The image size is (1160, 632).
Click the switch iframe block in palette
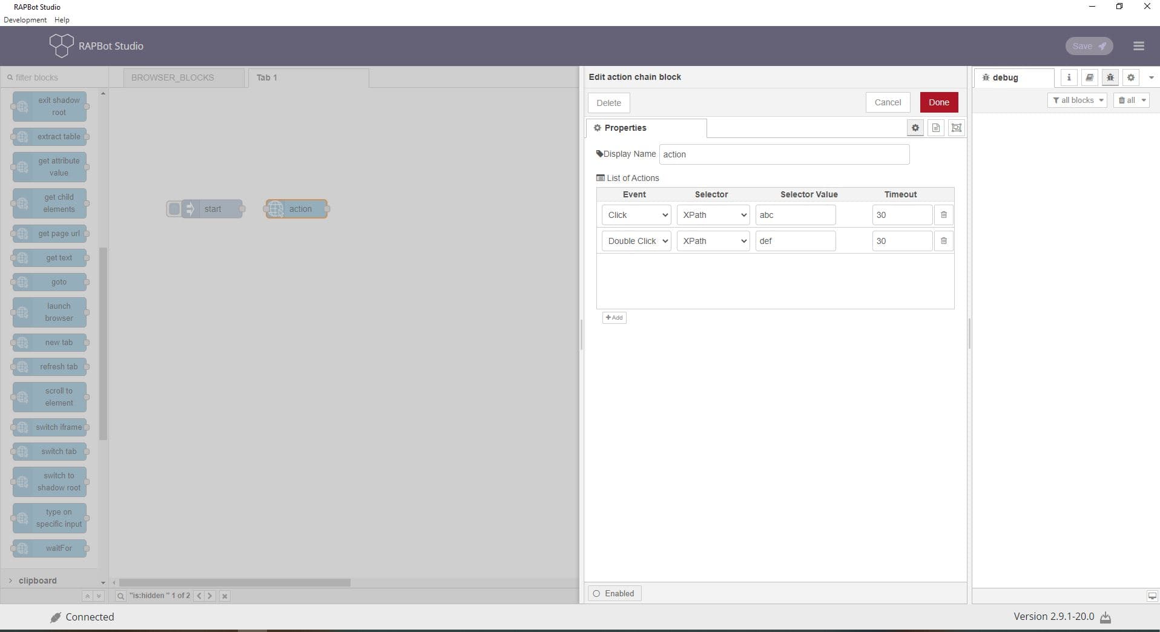tap(50, 427)
